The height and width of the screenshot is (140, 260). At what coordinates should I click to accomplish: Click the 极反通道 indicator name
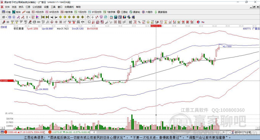[19, 29]
